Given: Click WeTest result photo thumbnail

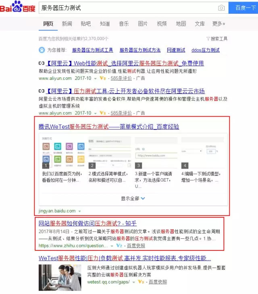Looking at the screenshot, I should (x=60, y=278).
